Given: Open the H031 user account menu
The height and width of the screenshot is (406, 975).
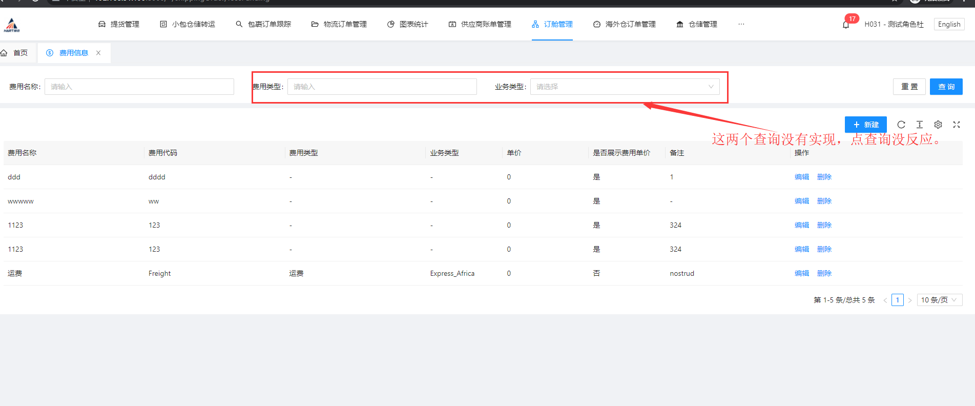Looking at the screenshot, I should [894, 24].
